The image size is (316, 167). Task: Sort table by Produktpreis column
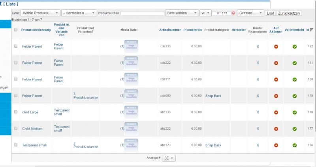click(x=193, y=30)
